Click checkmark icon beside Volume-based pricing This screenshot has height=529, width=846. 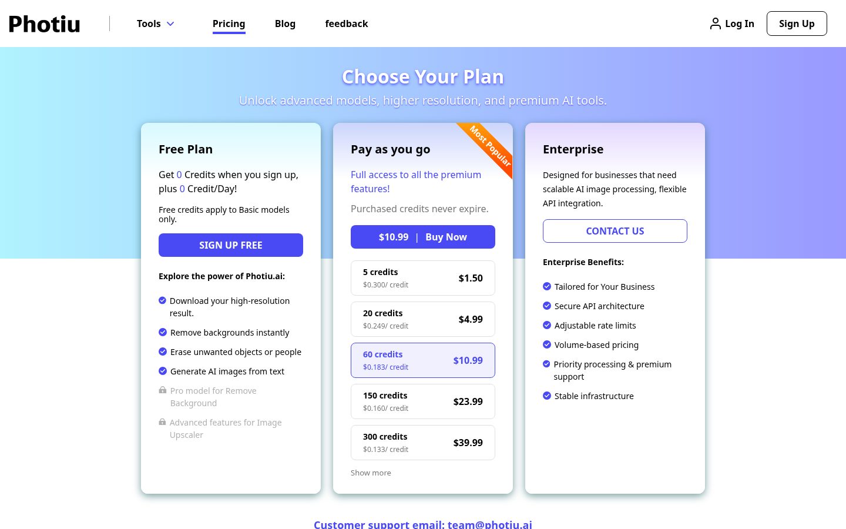pos(547,344)
